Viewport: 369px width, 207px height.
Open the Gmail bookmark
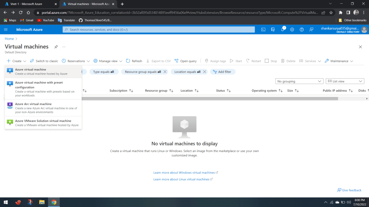click(x=26, y=20)
